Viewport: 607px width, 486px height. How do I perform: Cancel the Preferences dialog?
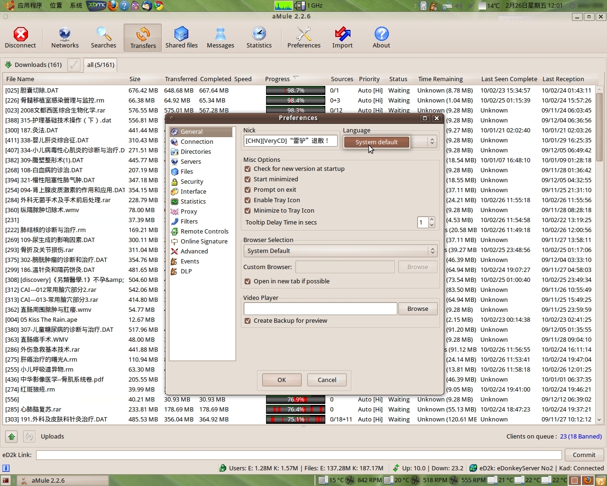(x=327, y=380)
